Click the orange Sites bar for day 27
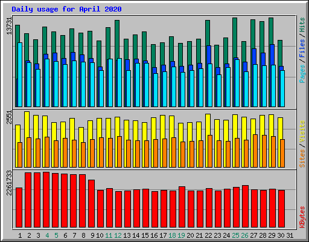 pos(255,151)
